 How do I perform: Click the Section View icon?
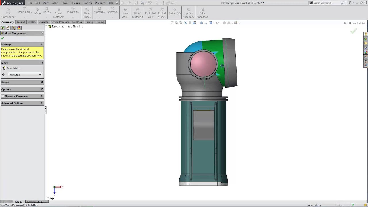(x=190, y=23)
